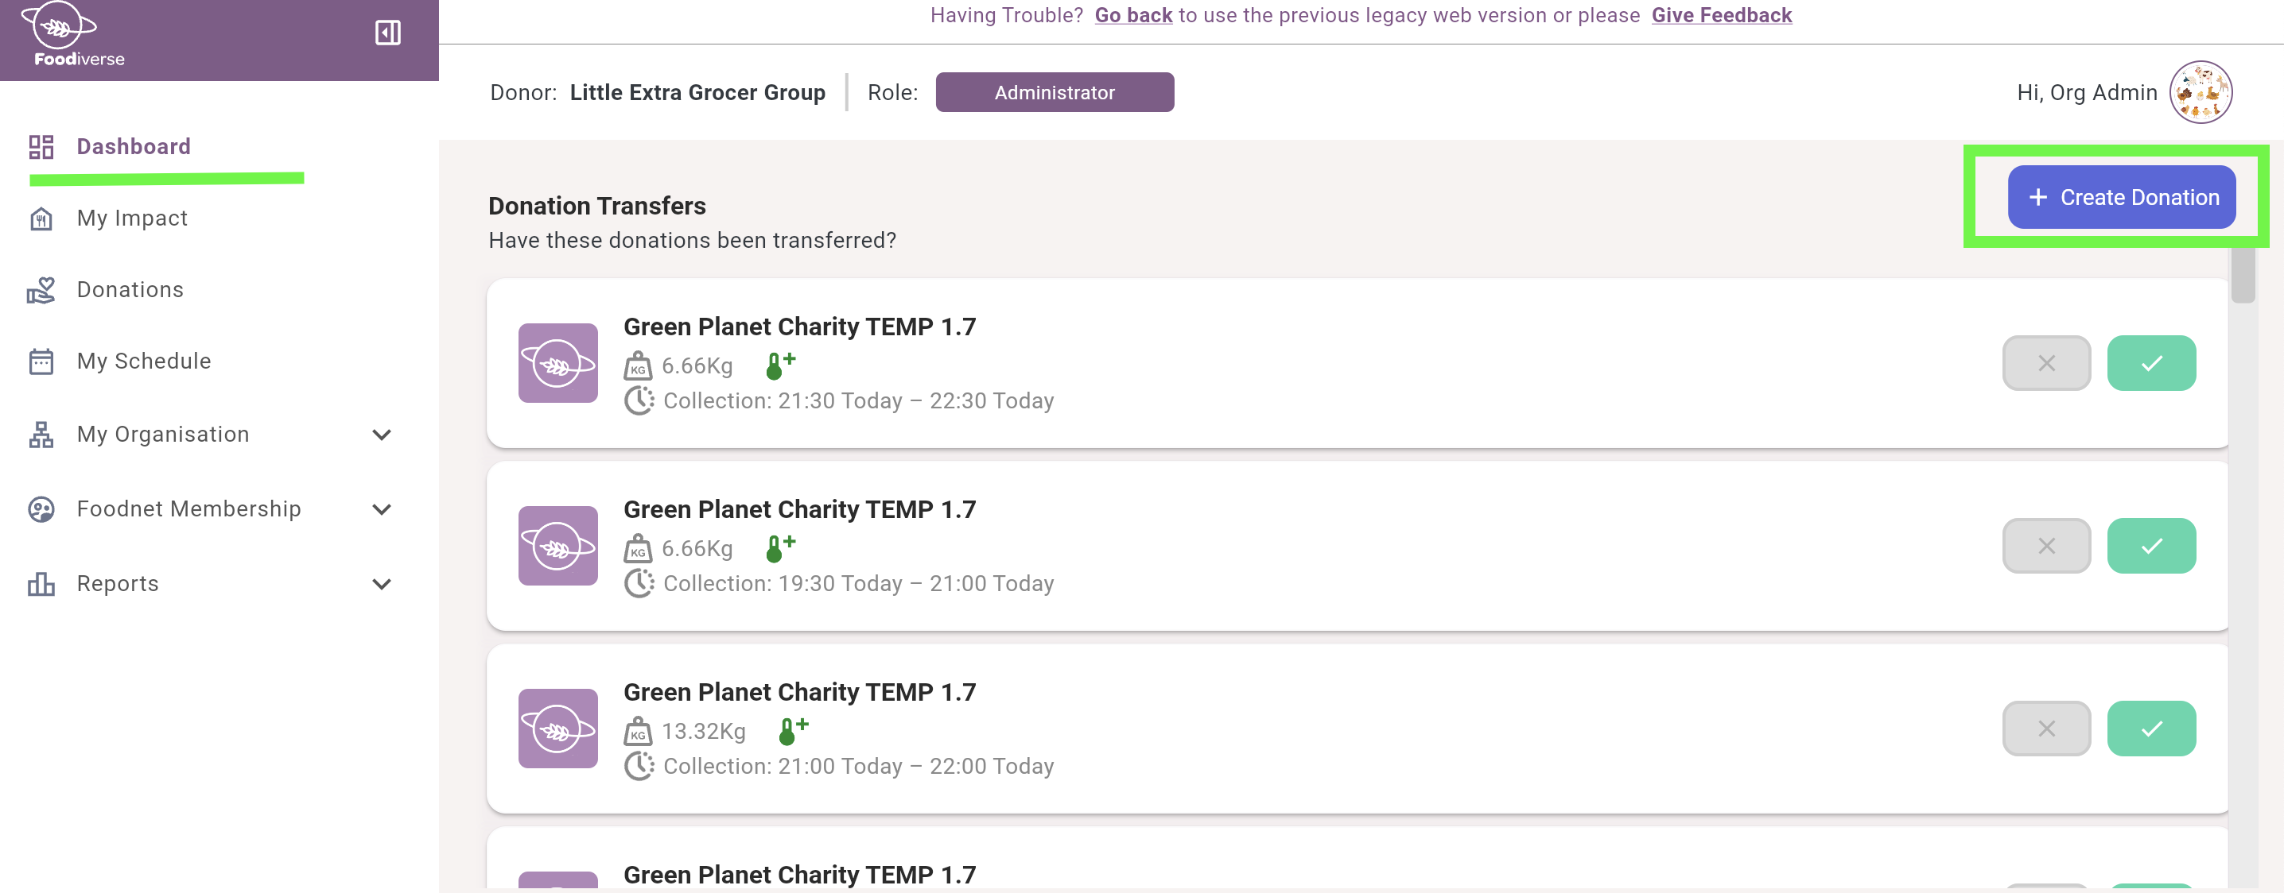Image resolution: width=2284 pixels, height=893 pixels.
Task: Confirm transfer of the 6.66Kg 21:30 donation
Action: 2152,362
